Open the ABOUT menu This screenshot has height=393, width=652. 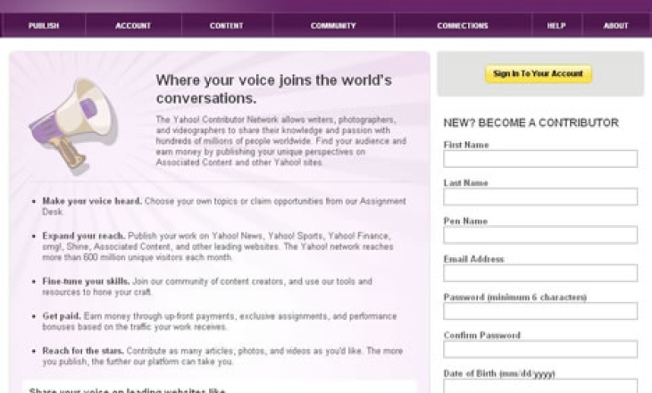(x=615, y=26)
